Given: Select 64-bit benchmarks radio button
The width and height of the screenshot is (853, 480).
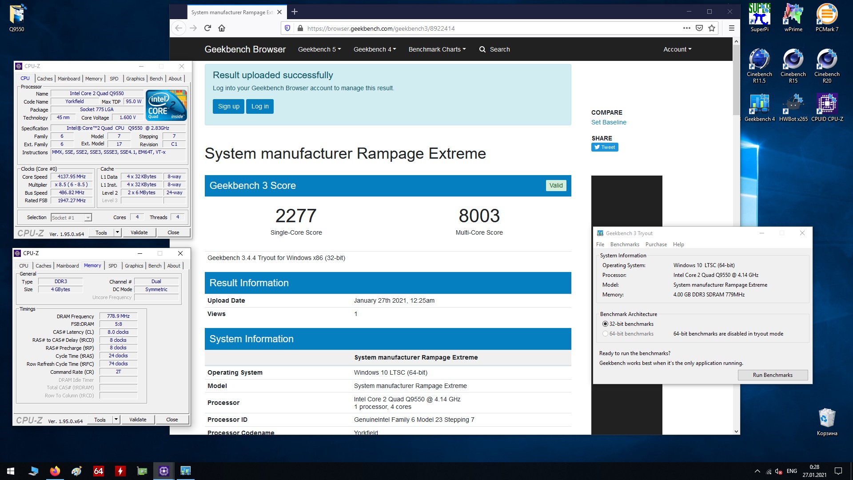Looking at the screenshot, I should (x=605, y=334).
